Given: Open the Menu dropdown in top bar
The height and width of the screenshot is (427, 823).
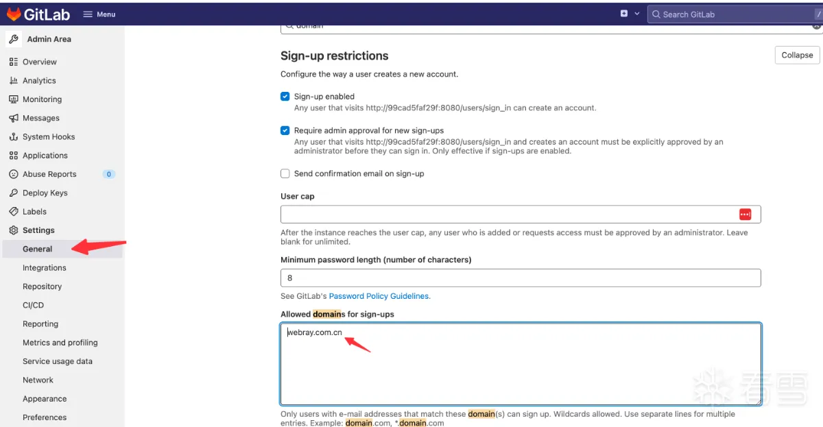Looking at the screenshot, I should point(99,14).
